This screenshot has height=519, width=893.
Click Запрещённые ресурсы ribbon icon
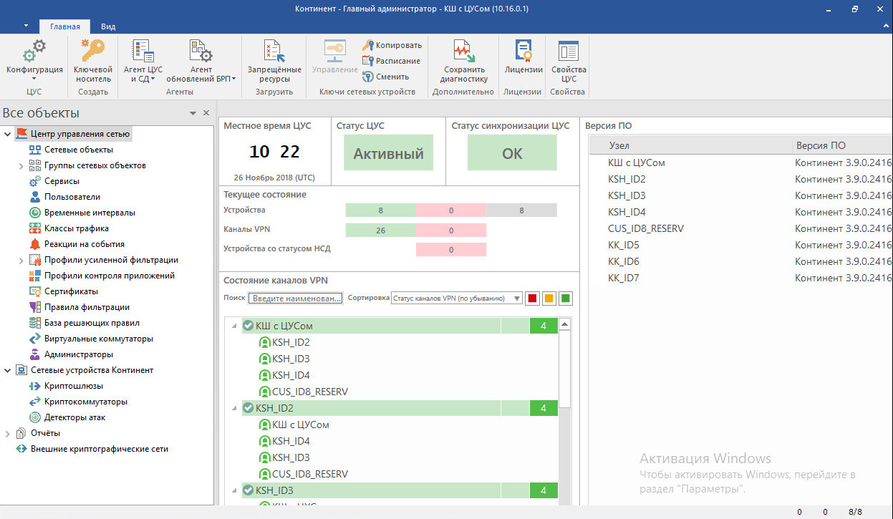[x=274, y=52]
